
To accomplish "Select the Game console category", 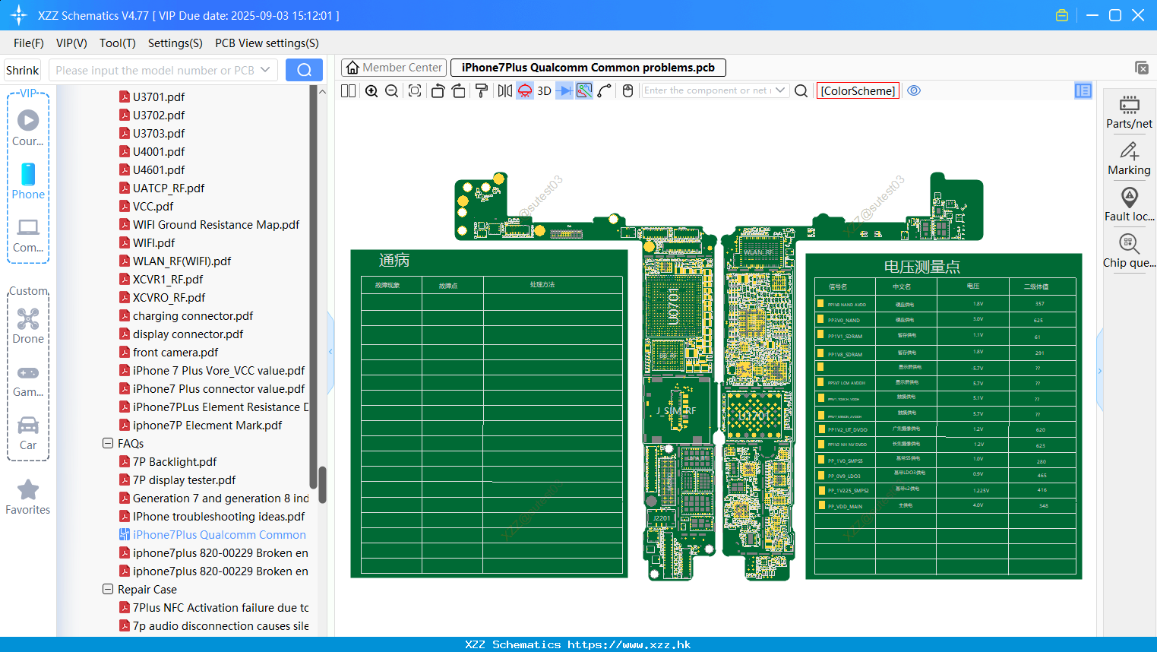I will click(28, 381).
